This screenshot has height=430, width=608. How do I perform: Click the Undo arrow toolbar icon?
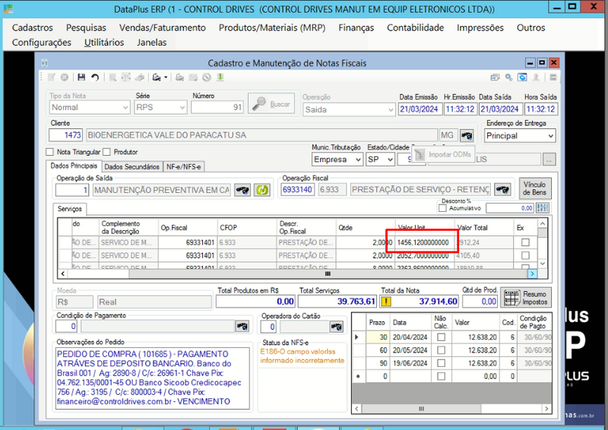[94, 77]
